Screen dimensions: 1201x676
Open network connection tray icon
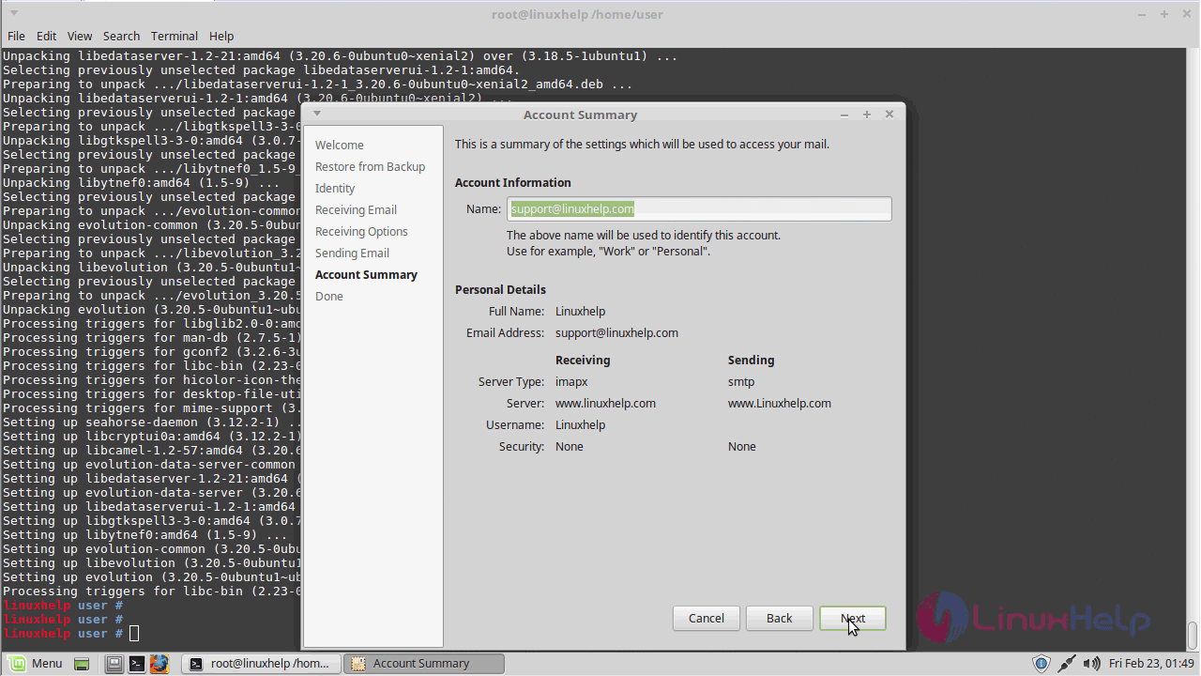[x=1067, y=664]
